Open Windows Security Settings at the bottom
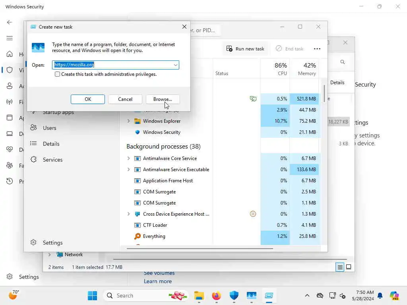 pos(23,277)
